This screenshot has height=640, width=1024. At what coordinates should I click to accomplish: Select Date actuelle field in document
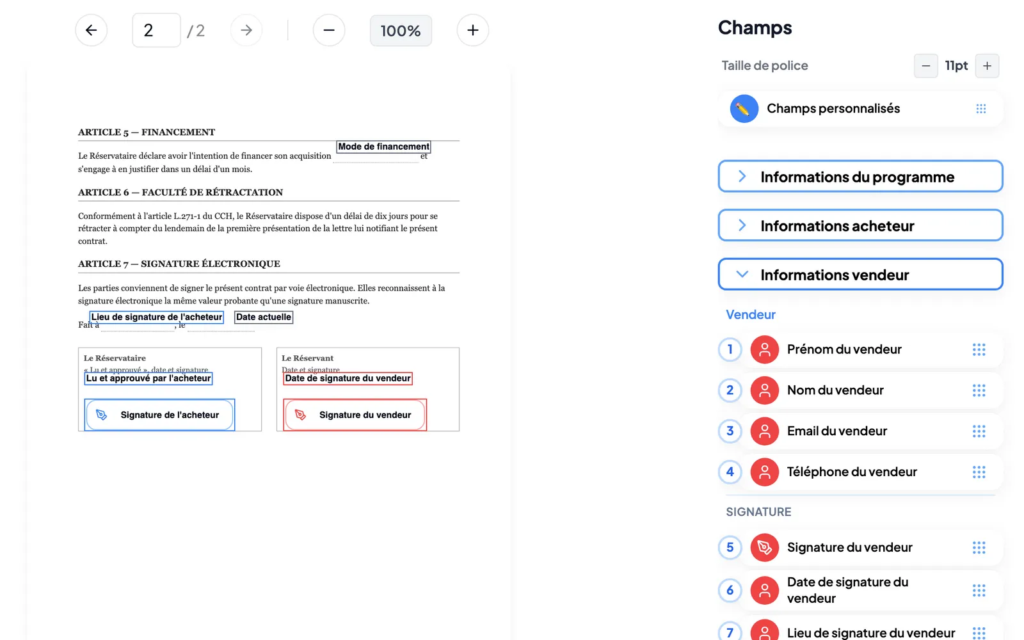click(x=264, y=317)
